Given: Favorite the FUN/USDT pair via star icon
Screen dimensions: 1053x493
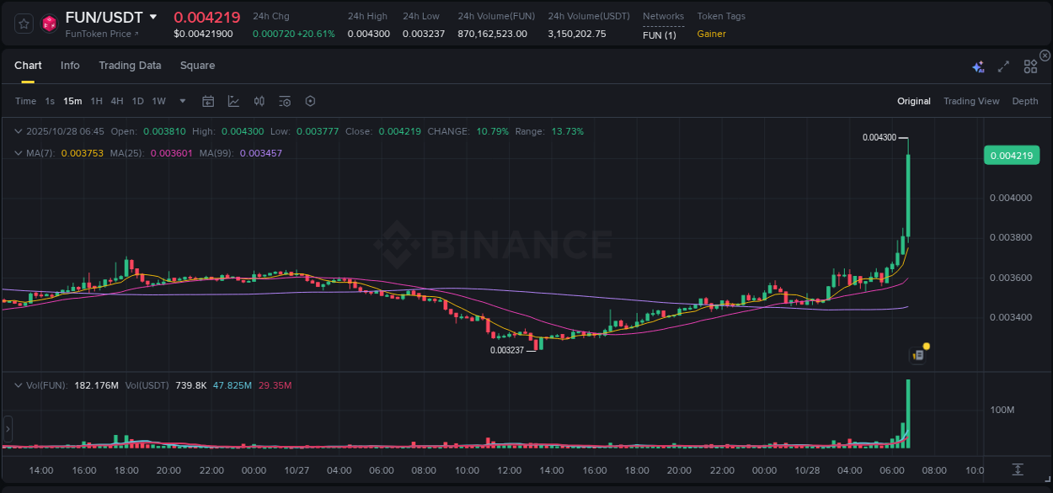Looking at the screenshot, I should [23, 24].
